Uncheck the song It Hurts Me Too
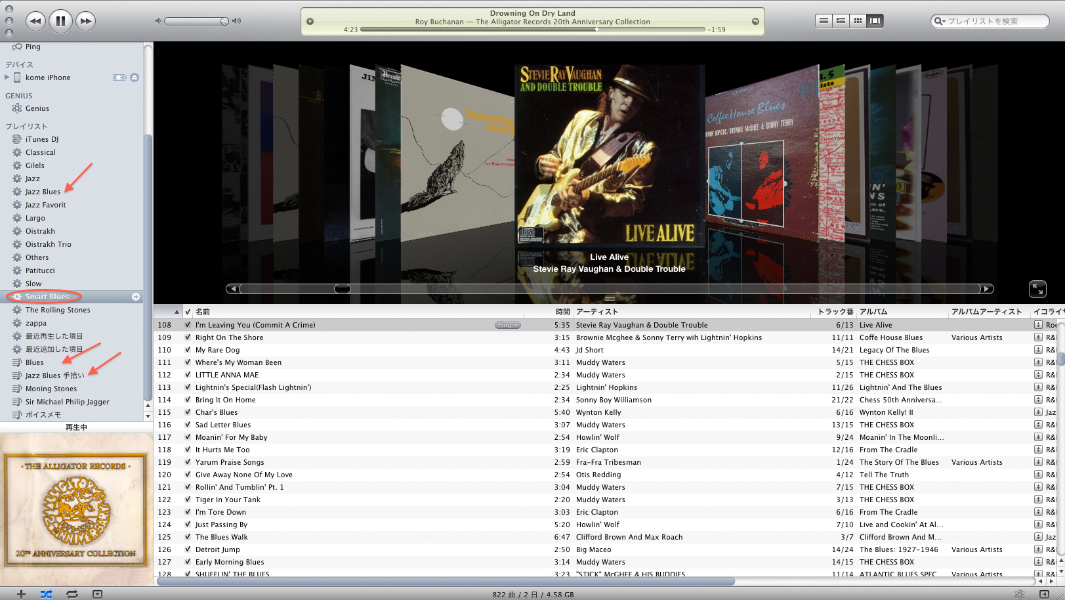The width and height of the screenshot is (1065, 600). (188, 450)
